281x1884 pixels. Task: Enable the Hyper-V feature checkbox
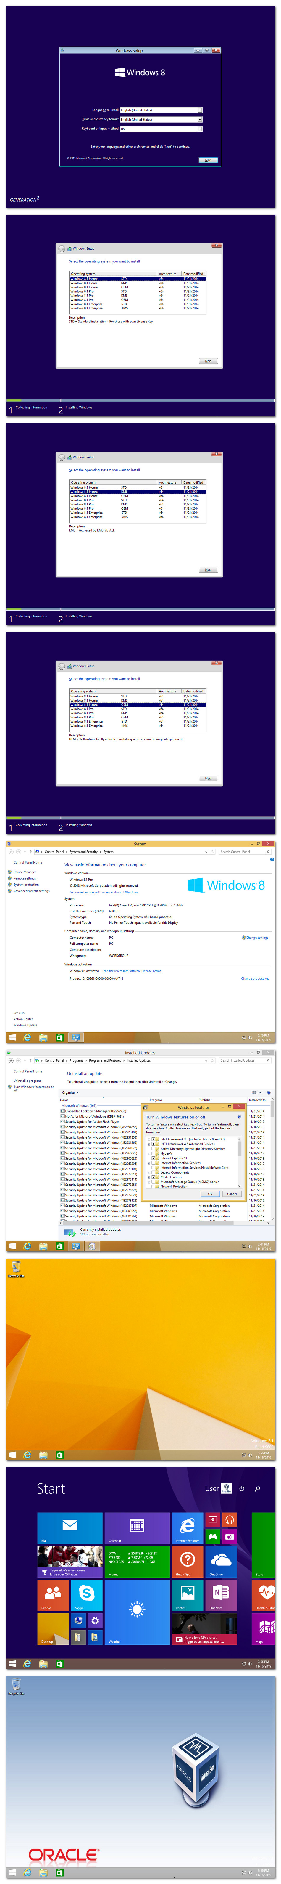click(x=153, y=1153)
